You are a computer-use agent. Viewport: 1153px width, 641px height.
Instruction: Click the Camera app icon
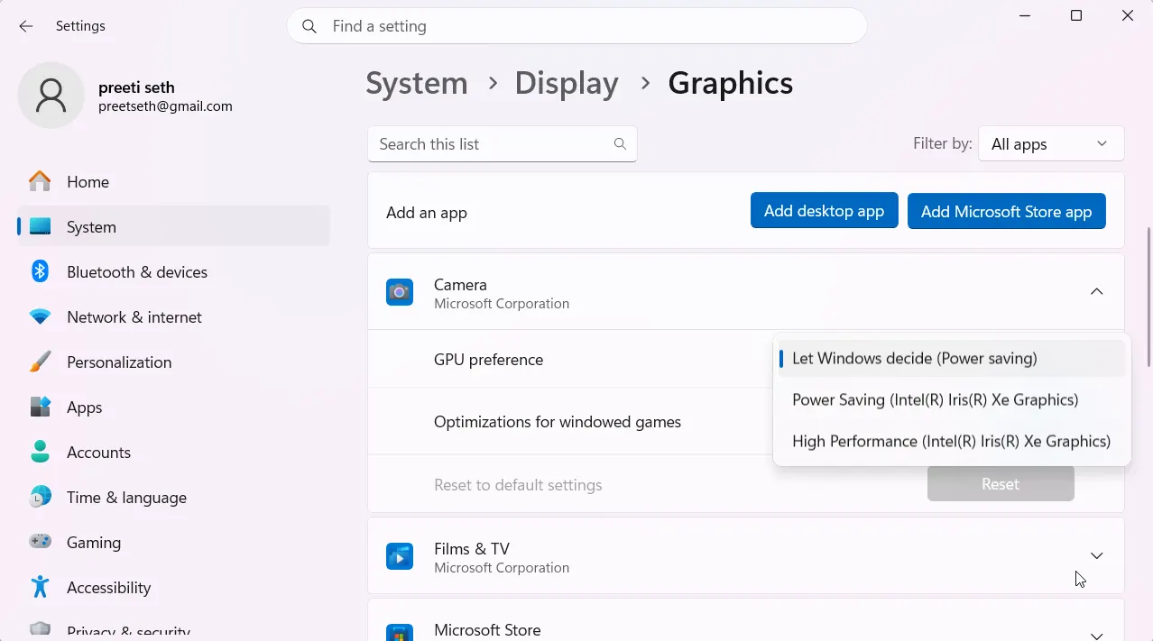pos(400,292)
